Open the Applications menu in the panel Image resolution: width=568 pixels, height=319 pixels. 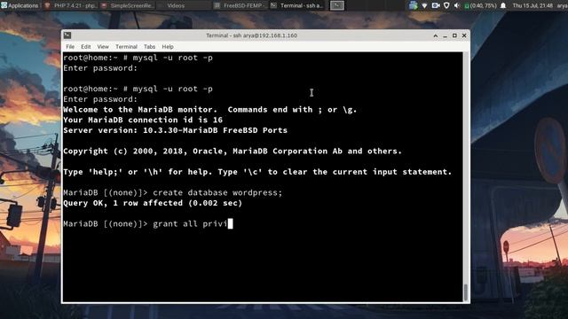(20, 5)
